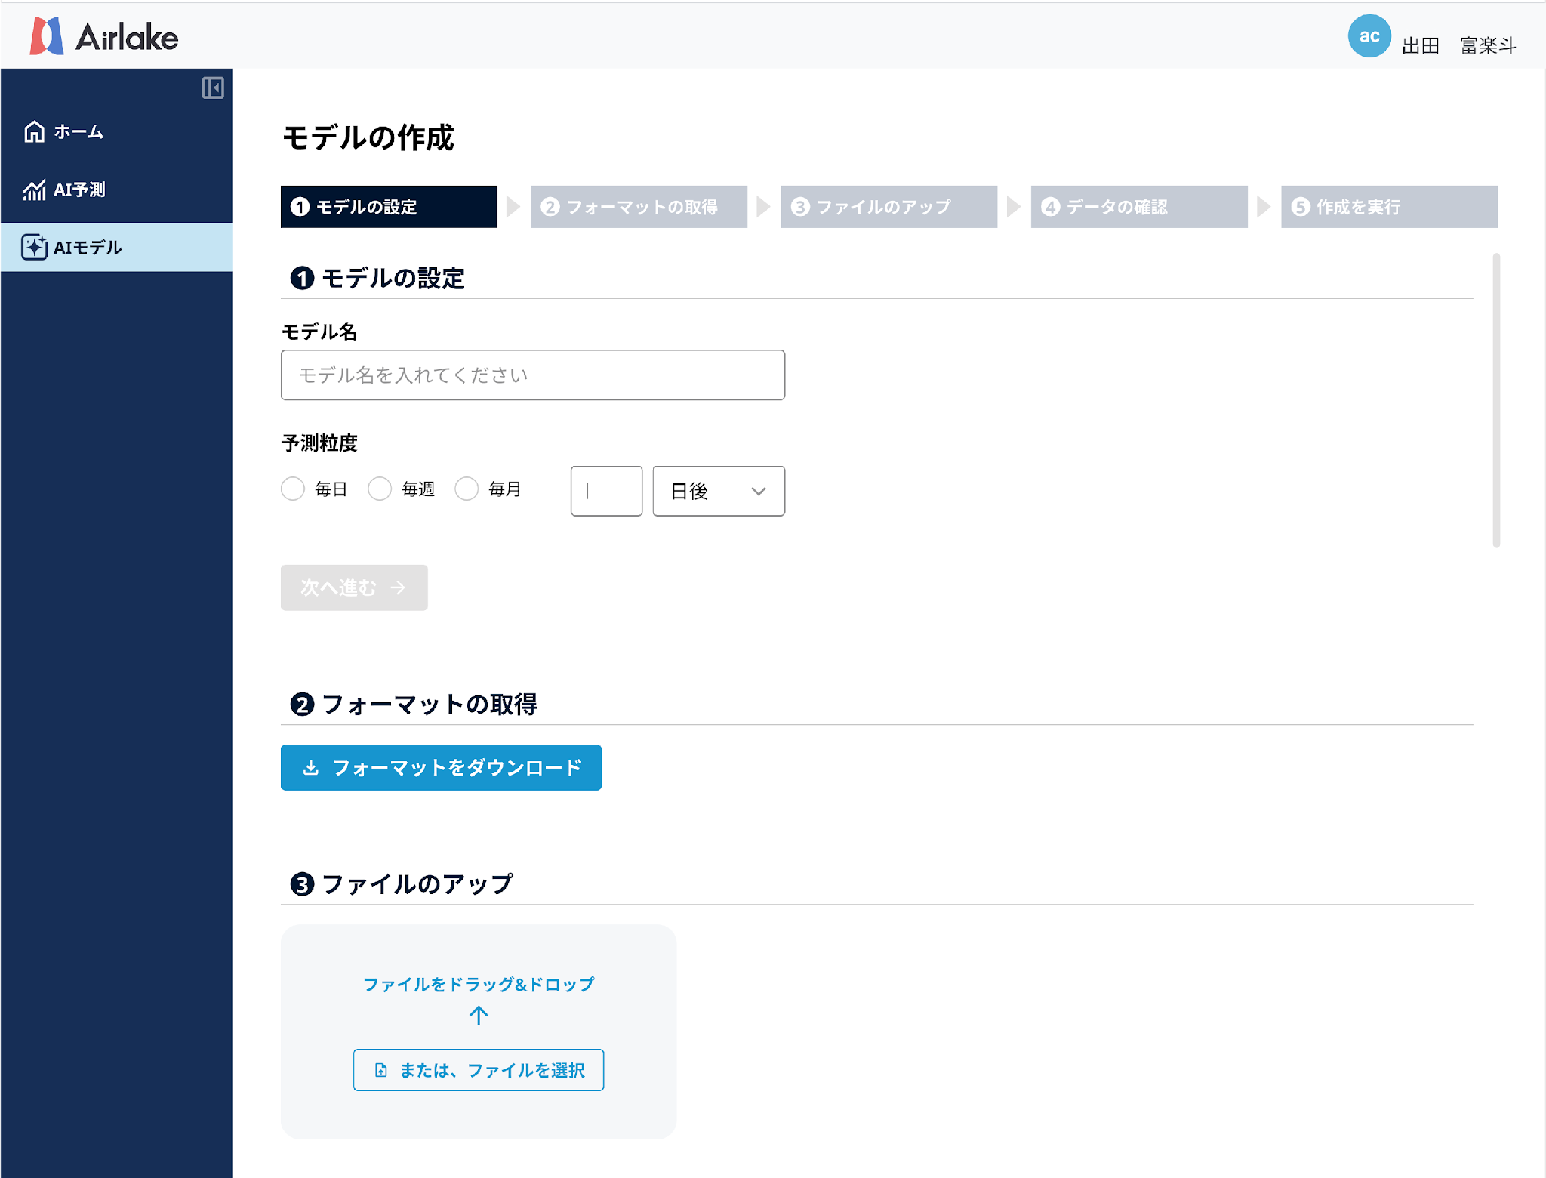Go to step 2 フォーマットの取得
Viewport: 1546px width, 1178px height.
tap(639, 207)
